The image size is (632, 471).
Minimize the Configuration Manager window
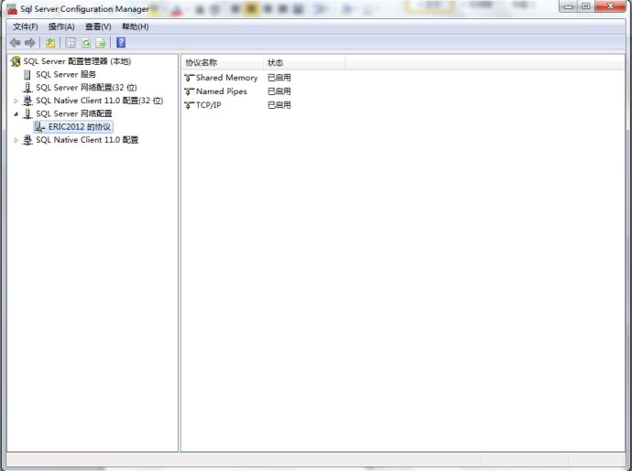tap(569, 6)
